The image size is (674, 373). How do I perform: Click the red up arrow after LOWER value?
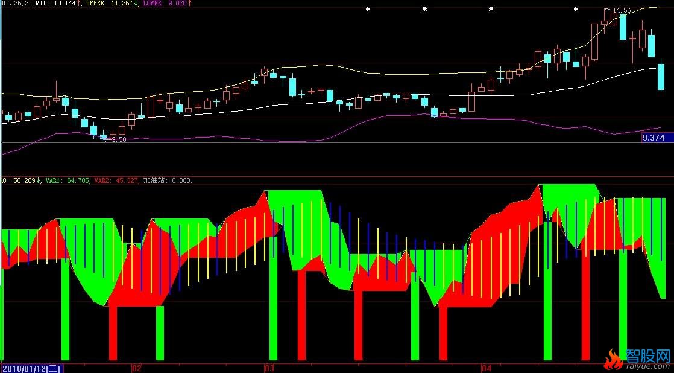point(189,4)
